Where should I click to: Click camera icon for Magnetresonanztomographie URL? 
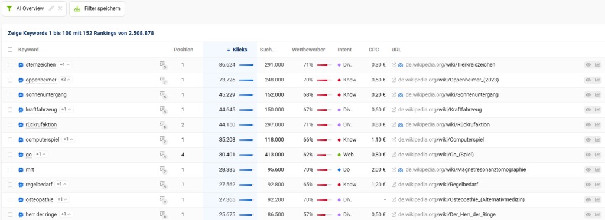tap(401, 169)
